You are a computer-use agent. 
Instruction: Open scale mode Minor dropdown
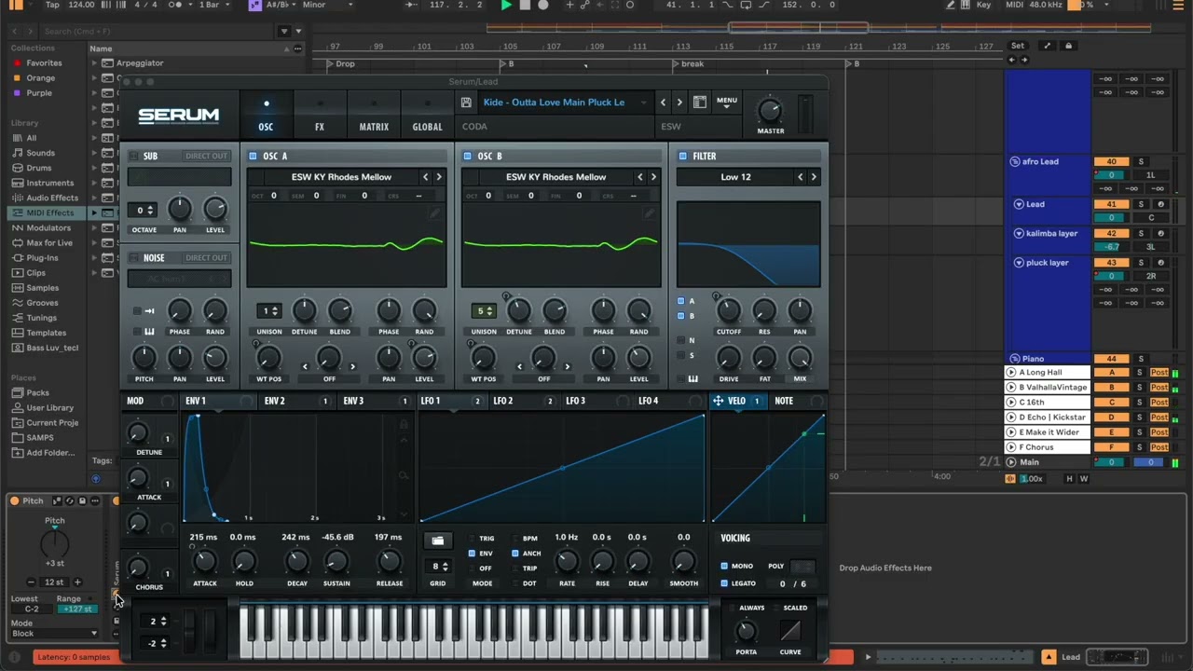click(328, 5)
